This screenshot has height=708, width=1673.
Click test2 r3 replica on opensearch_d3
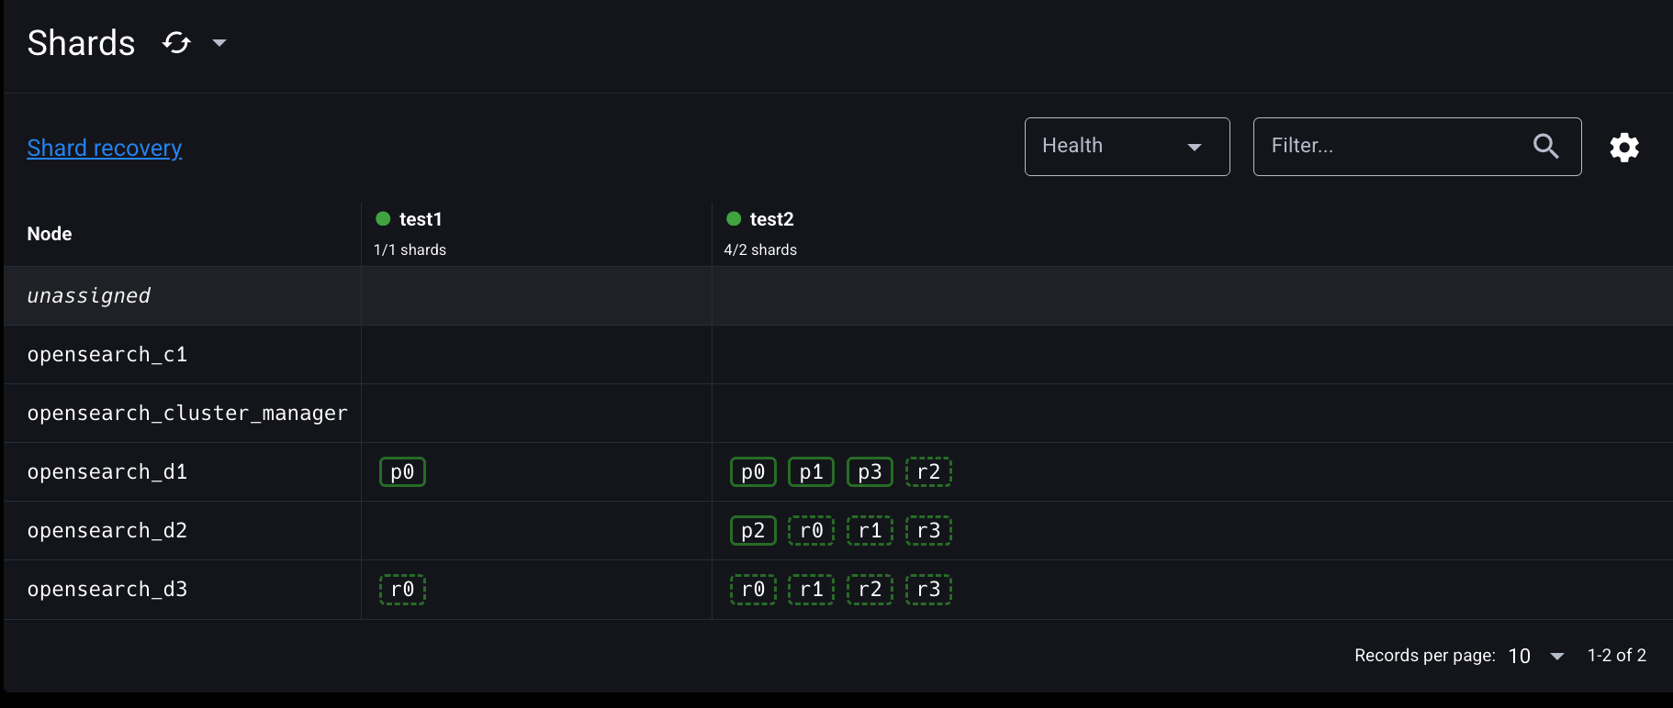tap(928, 590)
